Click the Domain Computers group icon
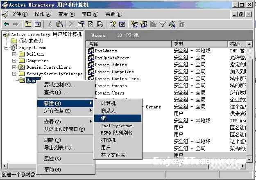 tap(91, 72)
